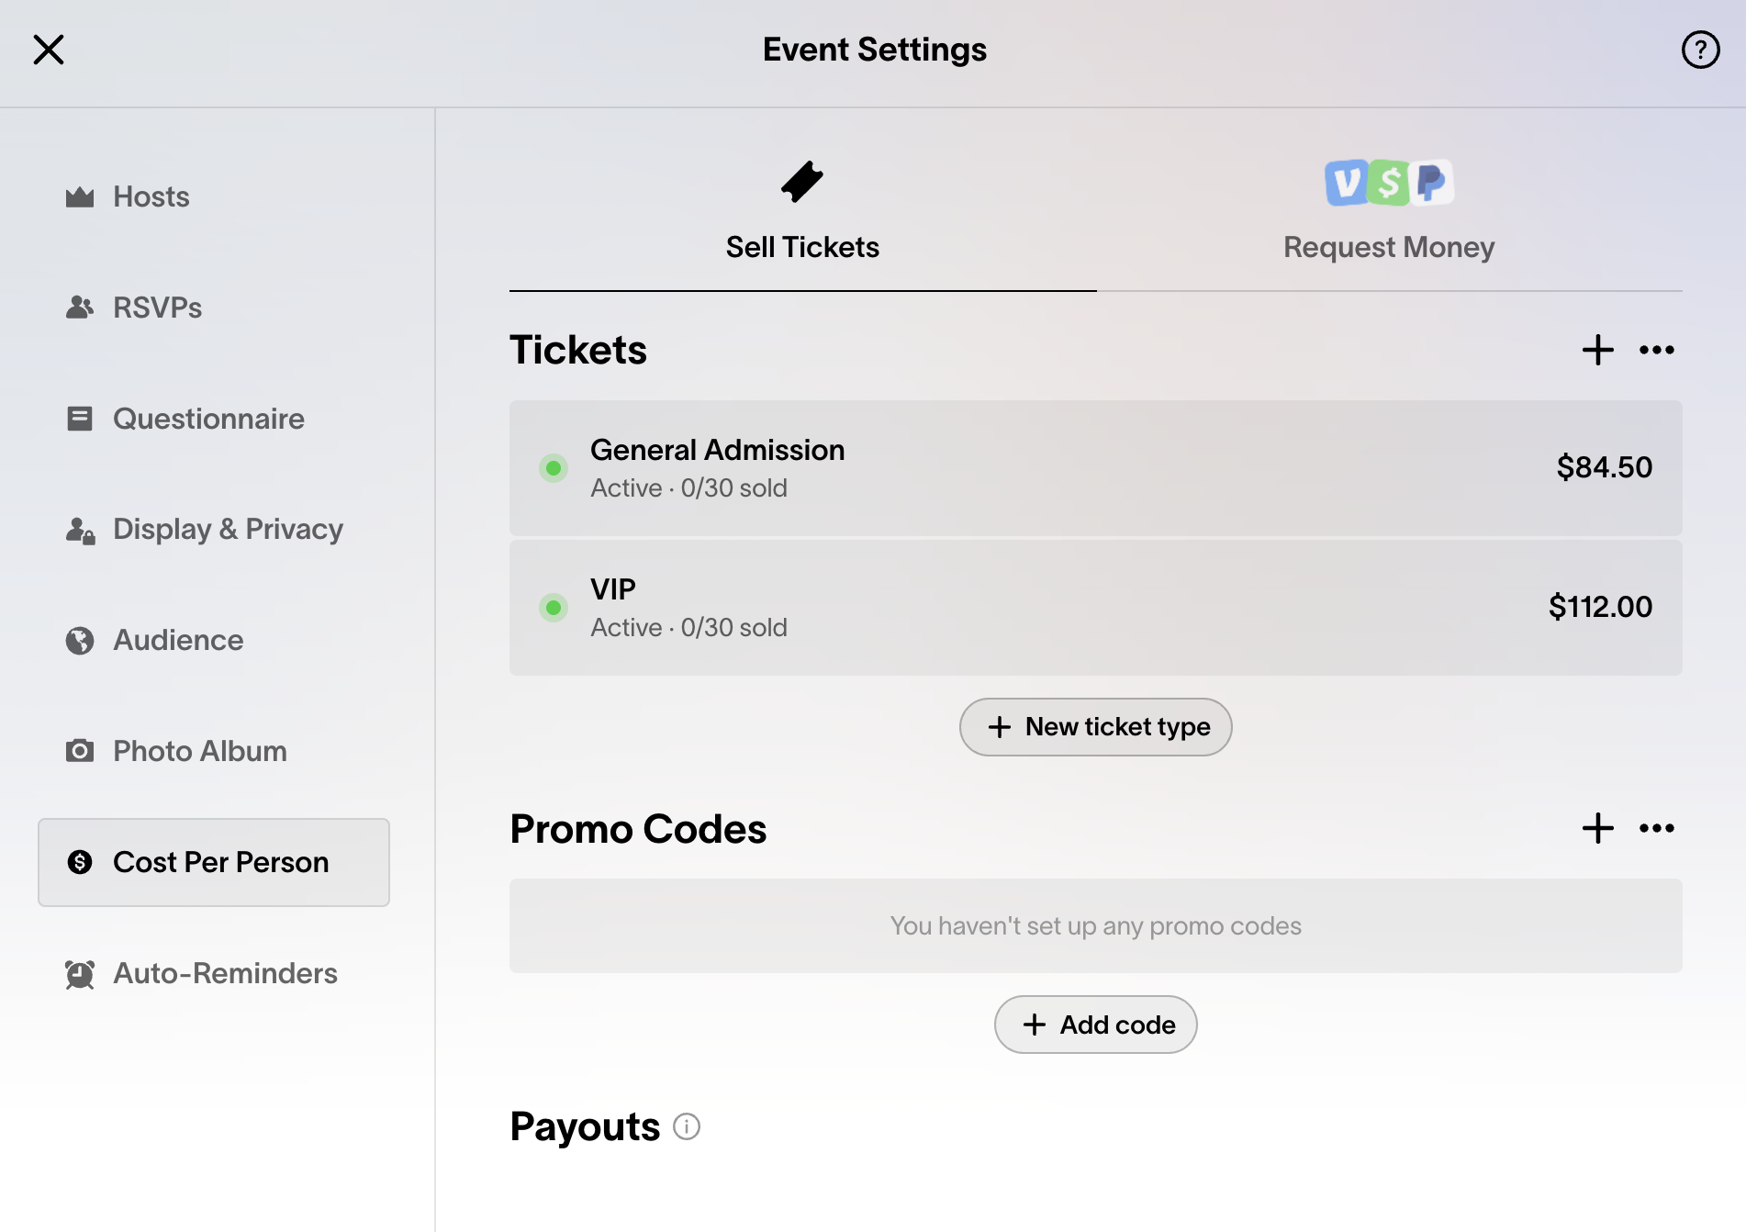Click the Payouts info icon
The image size is (1746, 1232).
click(x=687, y=1126)
